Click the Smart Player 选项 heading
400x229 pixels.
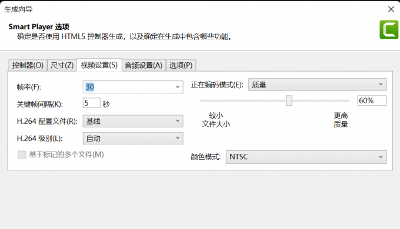[x=39, y=27]
